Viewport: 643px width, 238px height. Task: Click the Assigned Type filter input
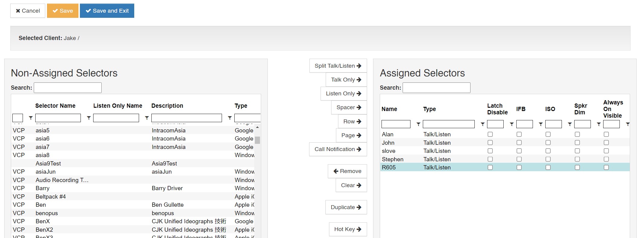(x=449, y=124)
